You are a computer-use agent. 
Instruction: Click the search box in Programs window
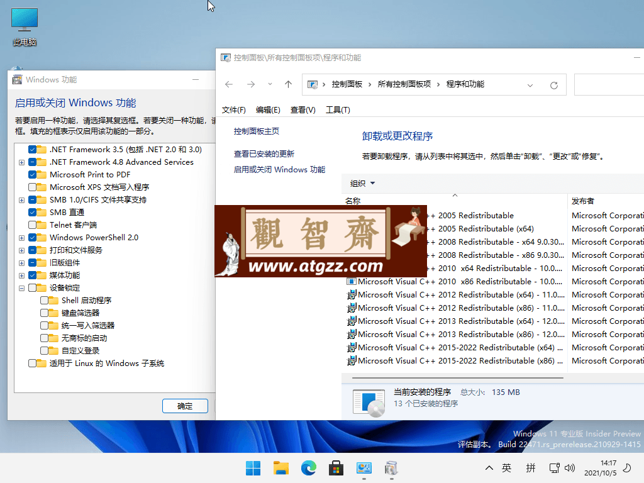point(609,85)
